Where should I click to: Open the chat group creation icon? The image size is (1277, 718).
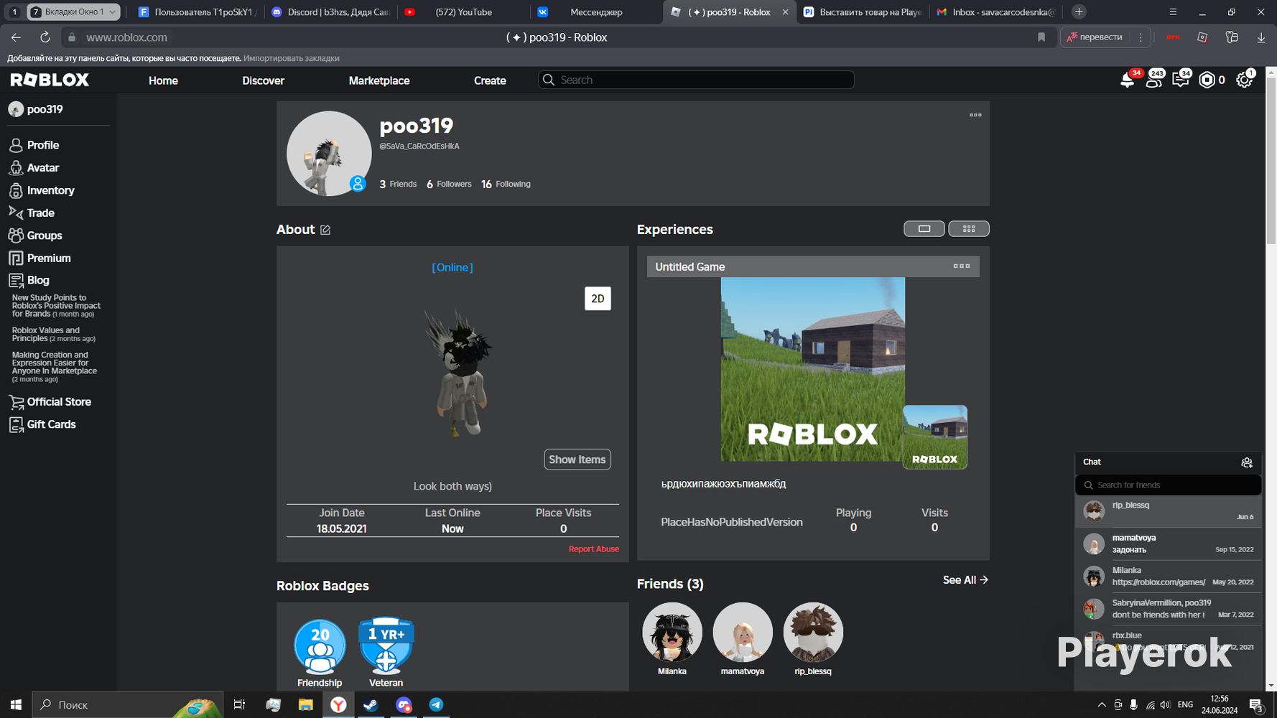click(x=1247, y=462)
